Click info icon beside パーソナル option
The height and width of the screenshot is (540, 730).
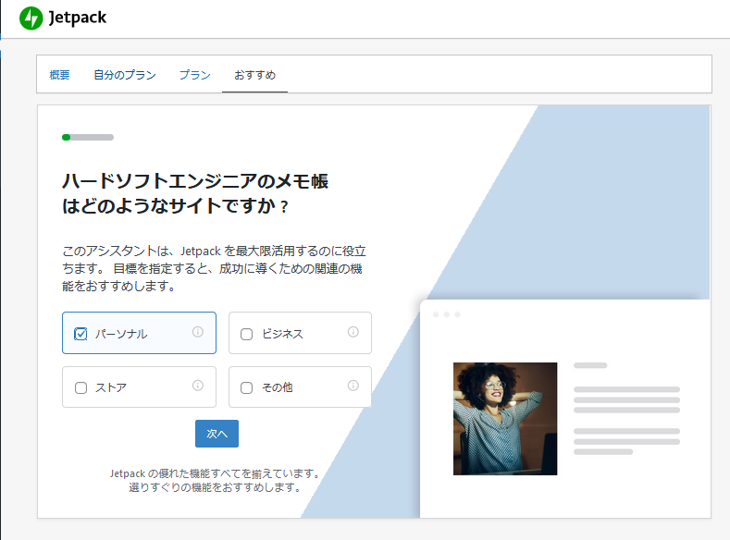click(197, 333)
